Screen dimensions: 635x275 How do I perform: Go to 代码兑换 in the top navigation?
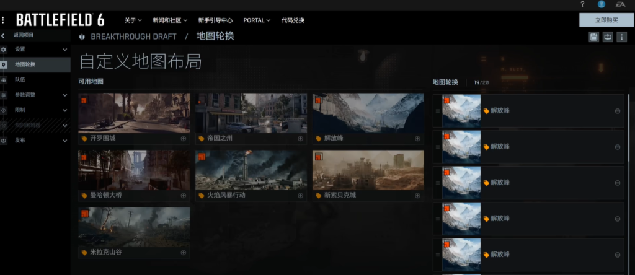293,20
